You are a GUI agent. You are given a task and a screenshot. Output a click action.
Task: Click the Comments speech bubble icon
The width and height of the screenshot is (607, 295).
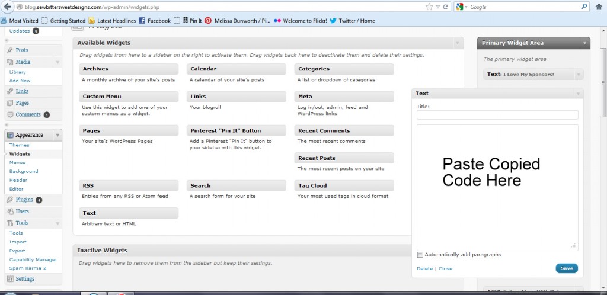(10, 115)
